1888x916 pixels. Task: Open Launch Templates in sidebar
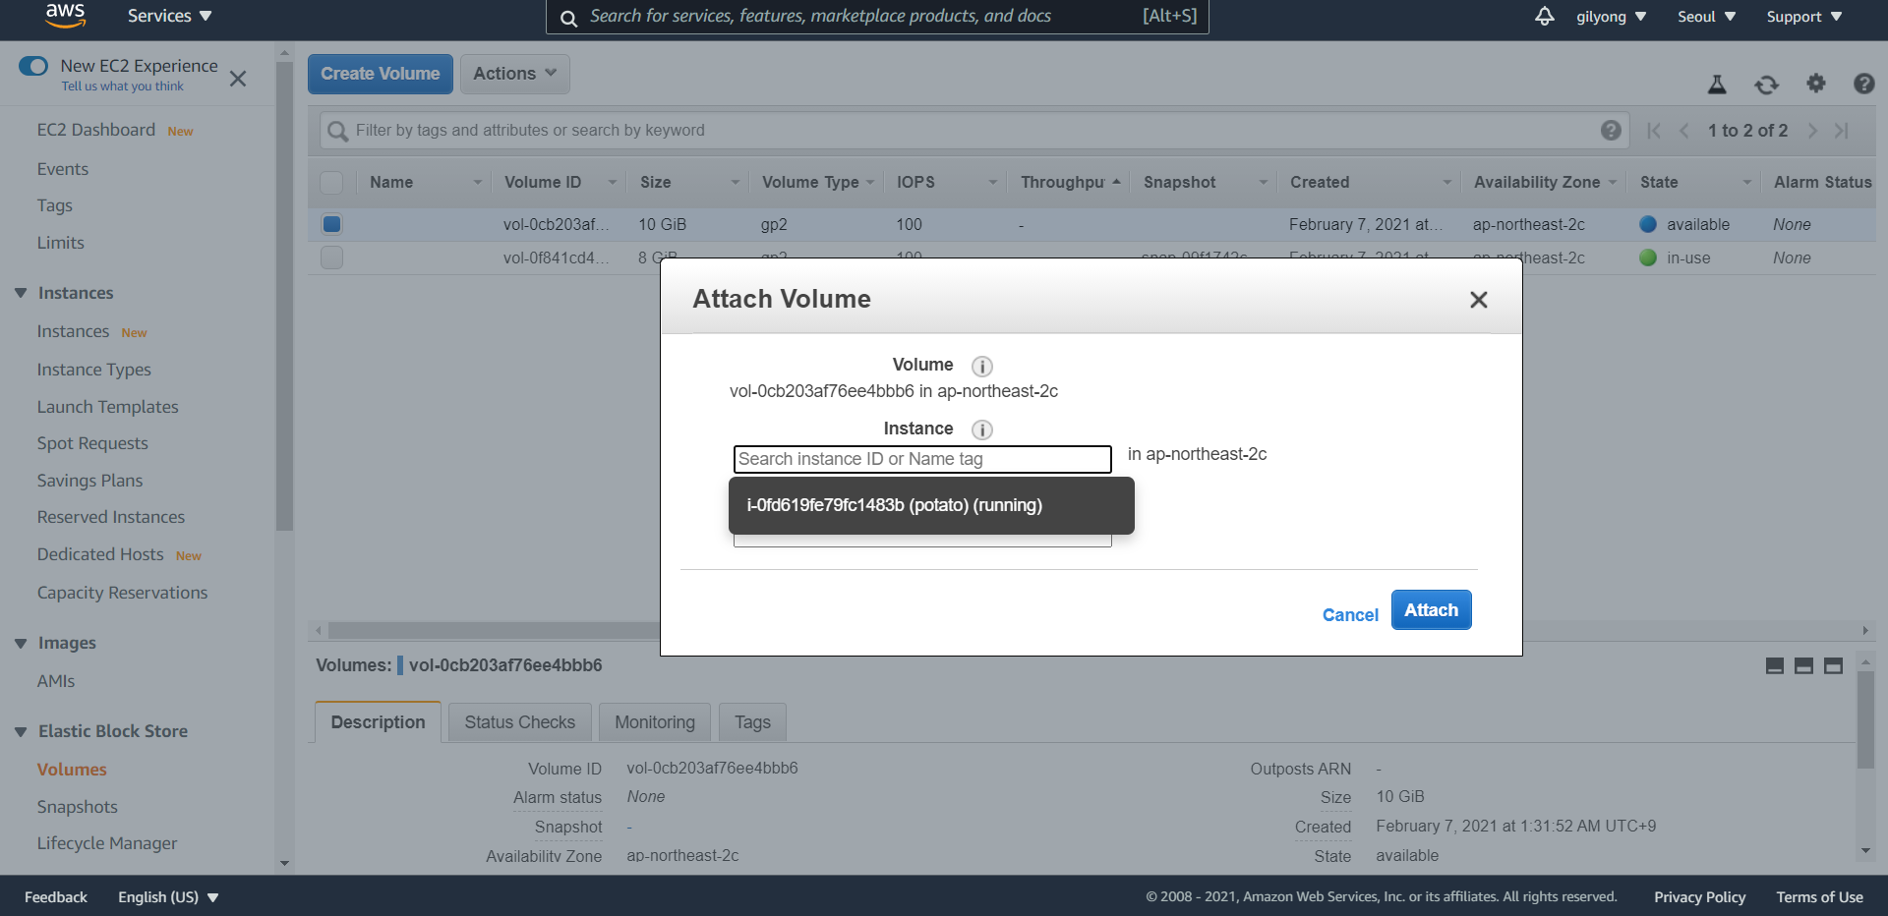[x=108, y=407]
